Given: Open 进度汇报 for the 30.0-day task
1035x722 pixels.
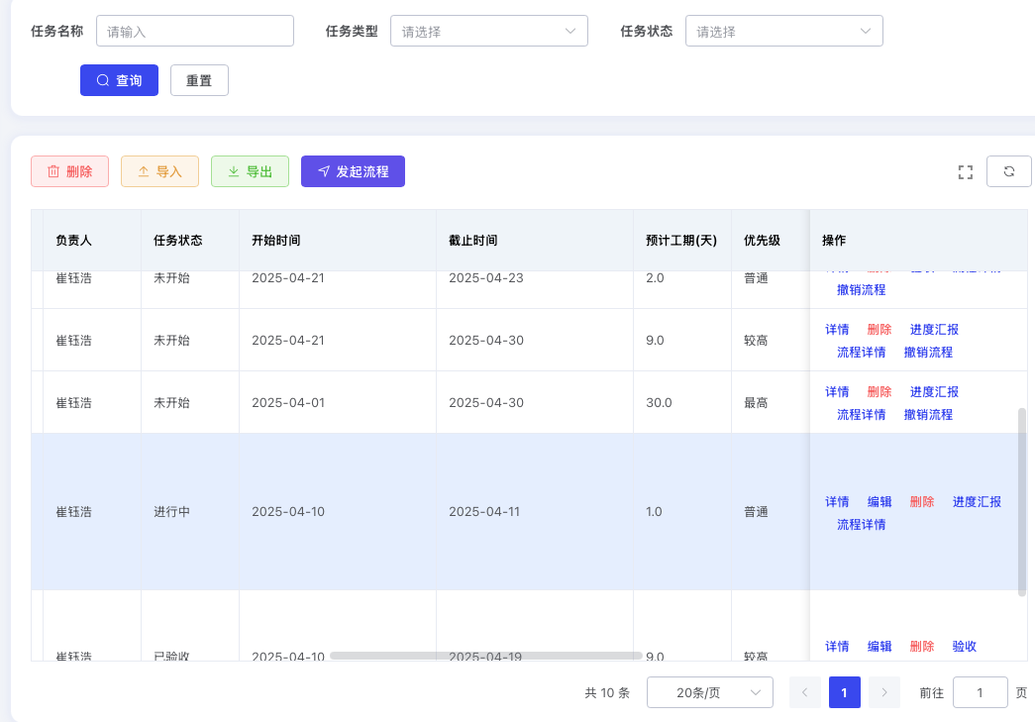Looking at the screenshot, I should [934, 392].
